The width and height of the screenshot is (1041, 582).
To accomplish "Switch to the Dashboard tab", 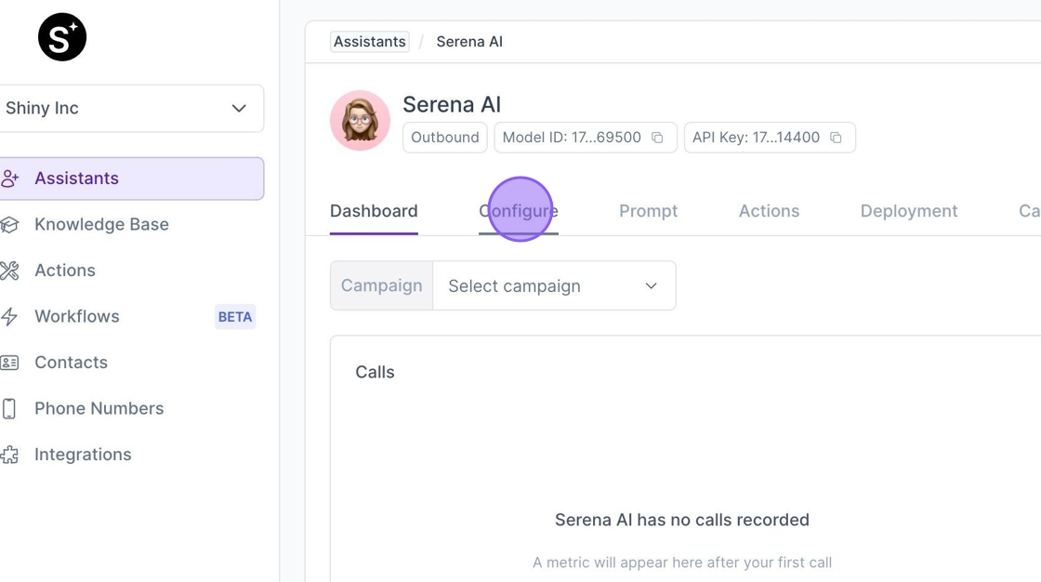I will point(374,211).
